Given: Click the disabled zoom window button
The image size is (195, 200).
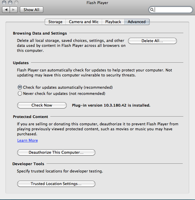Looking at the screenshot, I should [x=16, y=3].
